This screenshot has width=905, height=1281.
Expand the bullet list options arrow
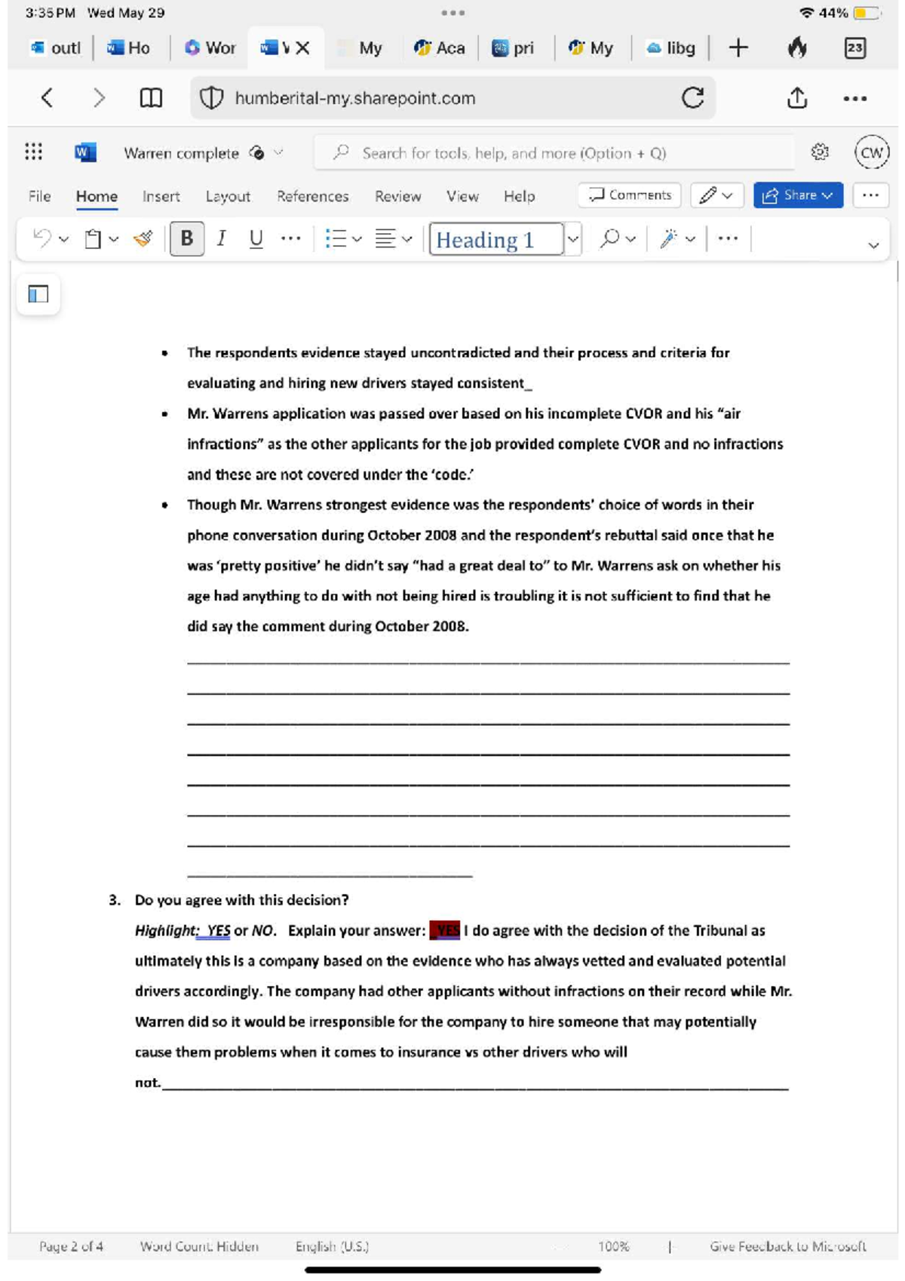point(357,240)
